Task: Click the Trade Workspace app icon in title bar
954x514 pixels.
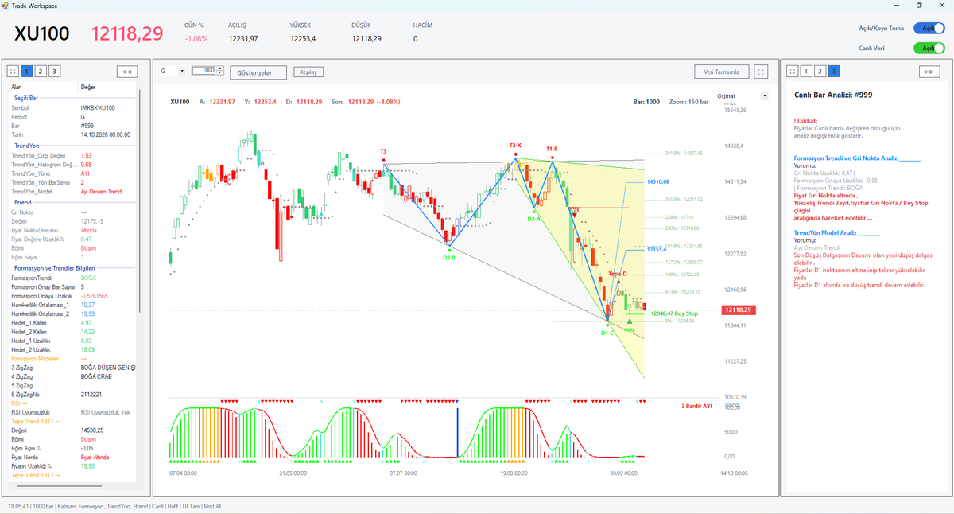Action: pos(6,5)
